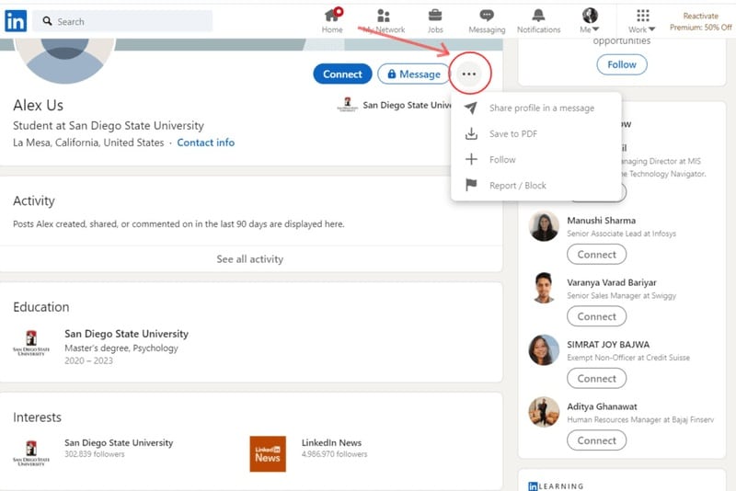Image resolution: width=736 pixels, height=491 pixels.
Task: Expand the Me profile menu
Action: tap(590, 21)
